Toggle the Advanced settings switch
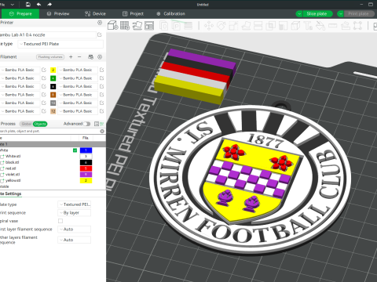This screenshot has width=377, height=282. pos(87,124)
